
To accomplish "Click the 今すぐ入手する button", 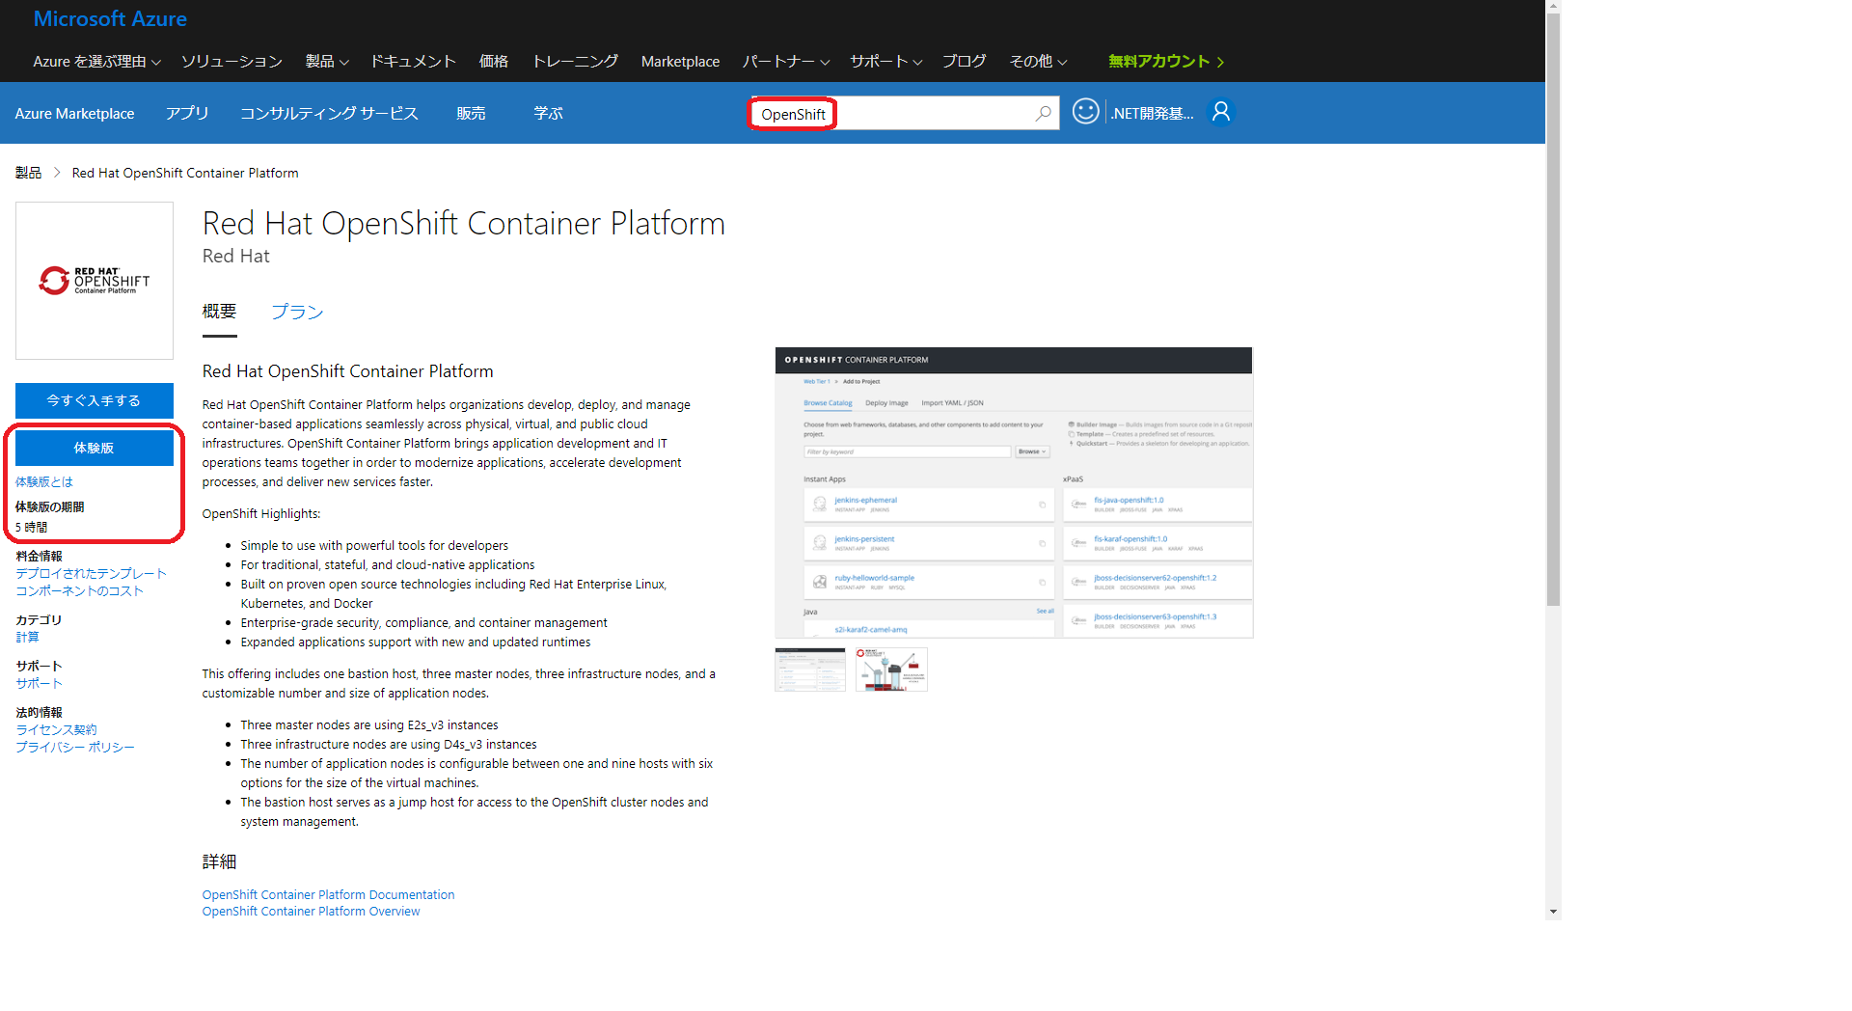I will click(95, 400).
